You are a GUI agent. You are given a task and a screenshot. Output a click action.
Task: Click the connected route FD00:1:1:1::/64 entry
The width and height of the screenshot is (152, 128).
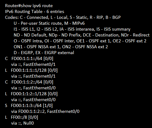pos(29,59)
